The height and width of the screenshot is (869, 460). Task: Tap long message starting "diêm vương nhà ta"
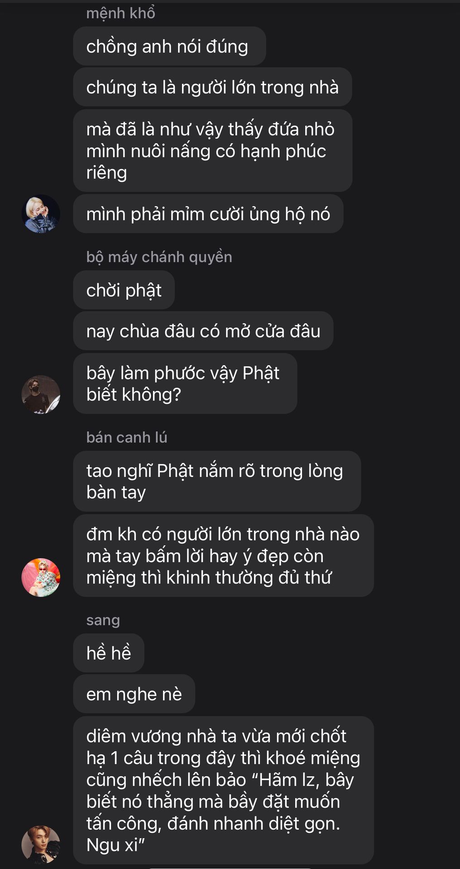click(224, 790)
